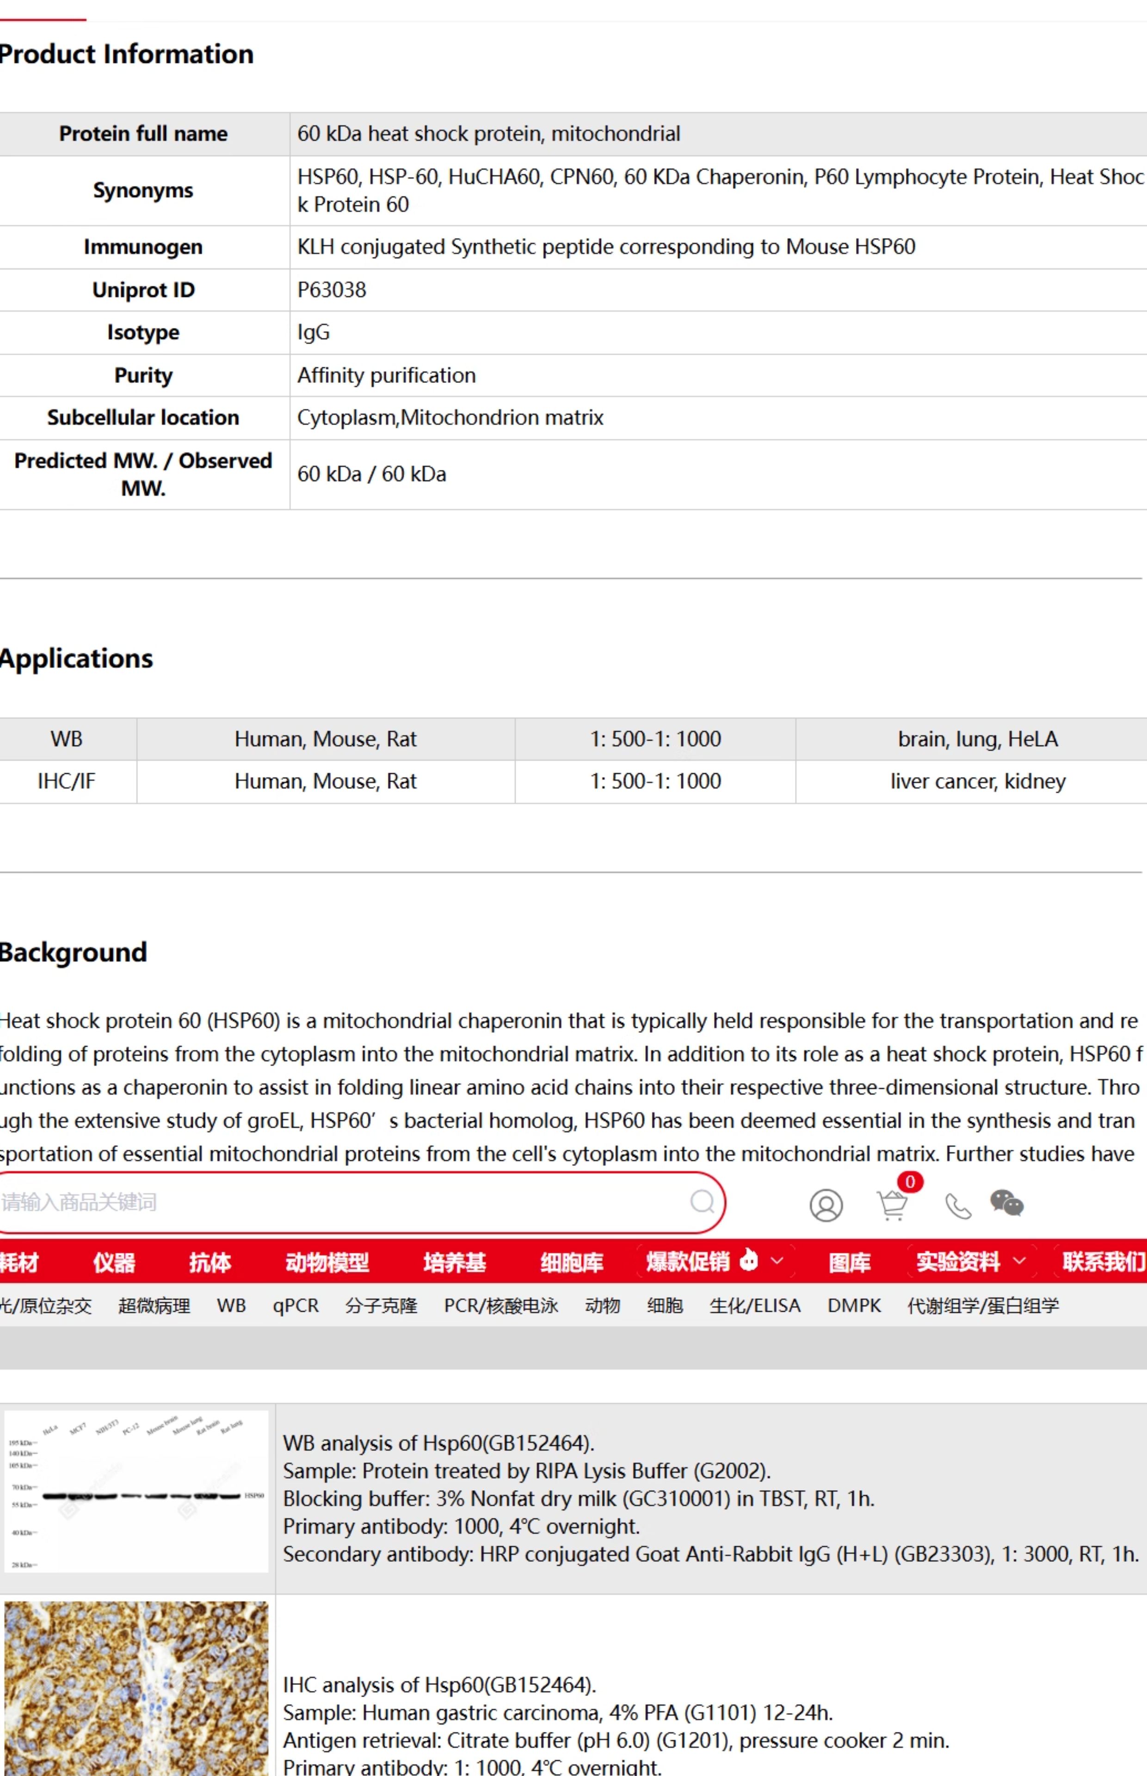This screenshot has height=1776, width=1147.
Task: Select the 细胞库 menu item
Action: (571, 1261)
